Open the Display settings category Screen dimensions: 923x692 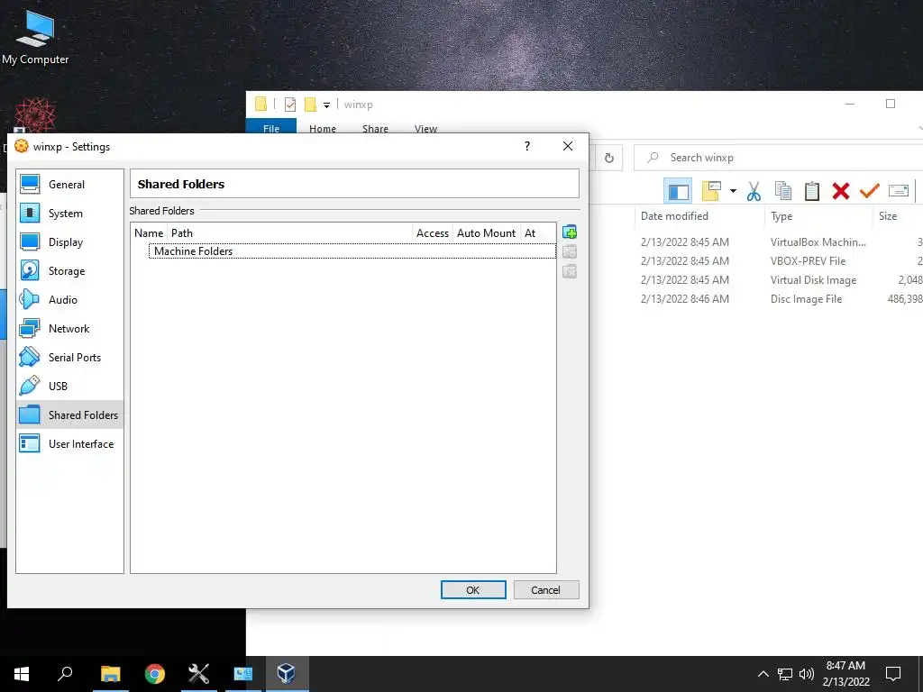click(69, 241)
